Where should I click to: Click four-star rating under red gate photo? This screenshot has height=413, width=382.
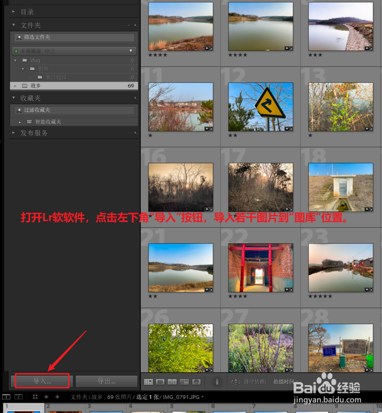pos(238,296)
